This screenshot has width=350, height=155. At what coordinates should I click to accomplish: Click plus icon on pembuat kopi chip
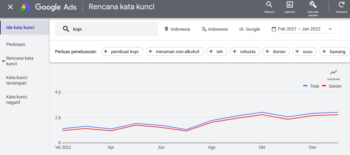[x=106, y=51]
